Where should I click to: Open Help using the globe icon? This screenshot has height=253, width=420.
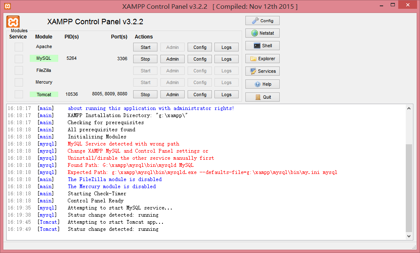click(x=262, y=84)
